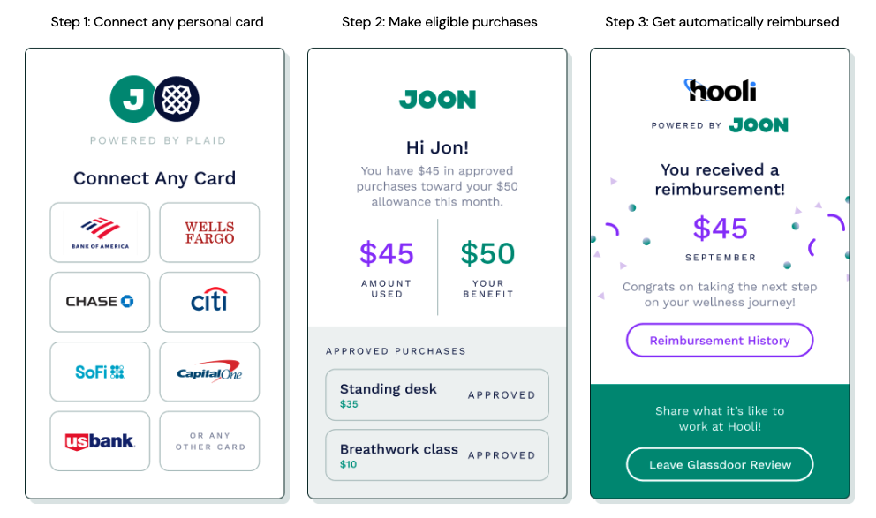Open the Standing desk approved purchase
The height and width of the screenshot is (518, 876).
(x=437, y=394)
